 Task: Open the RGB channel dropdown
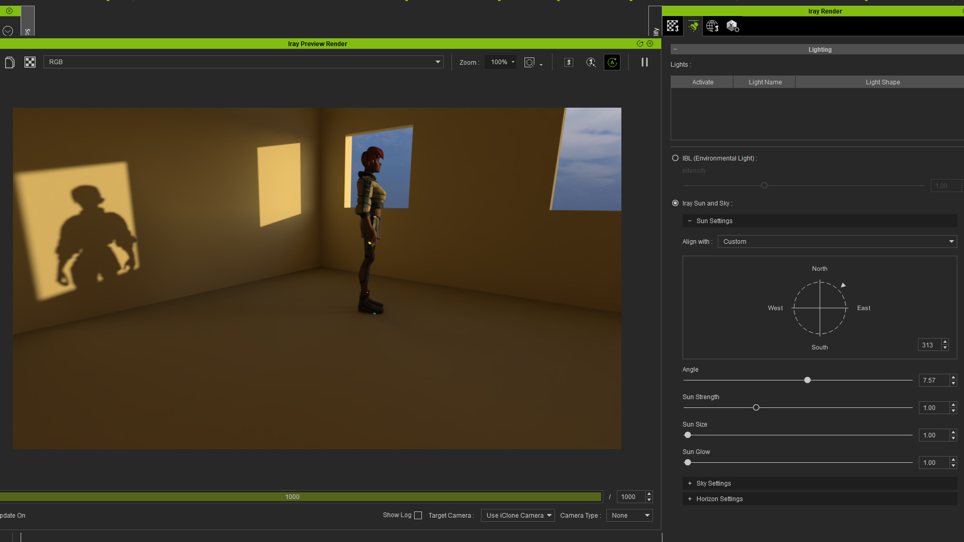tap(244, 62)
